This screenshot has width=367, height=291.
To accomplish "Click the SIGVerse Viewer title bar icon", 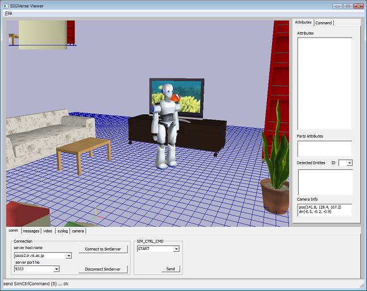I will 5,5.
